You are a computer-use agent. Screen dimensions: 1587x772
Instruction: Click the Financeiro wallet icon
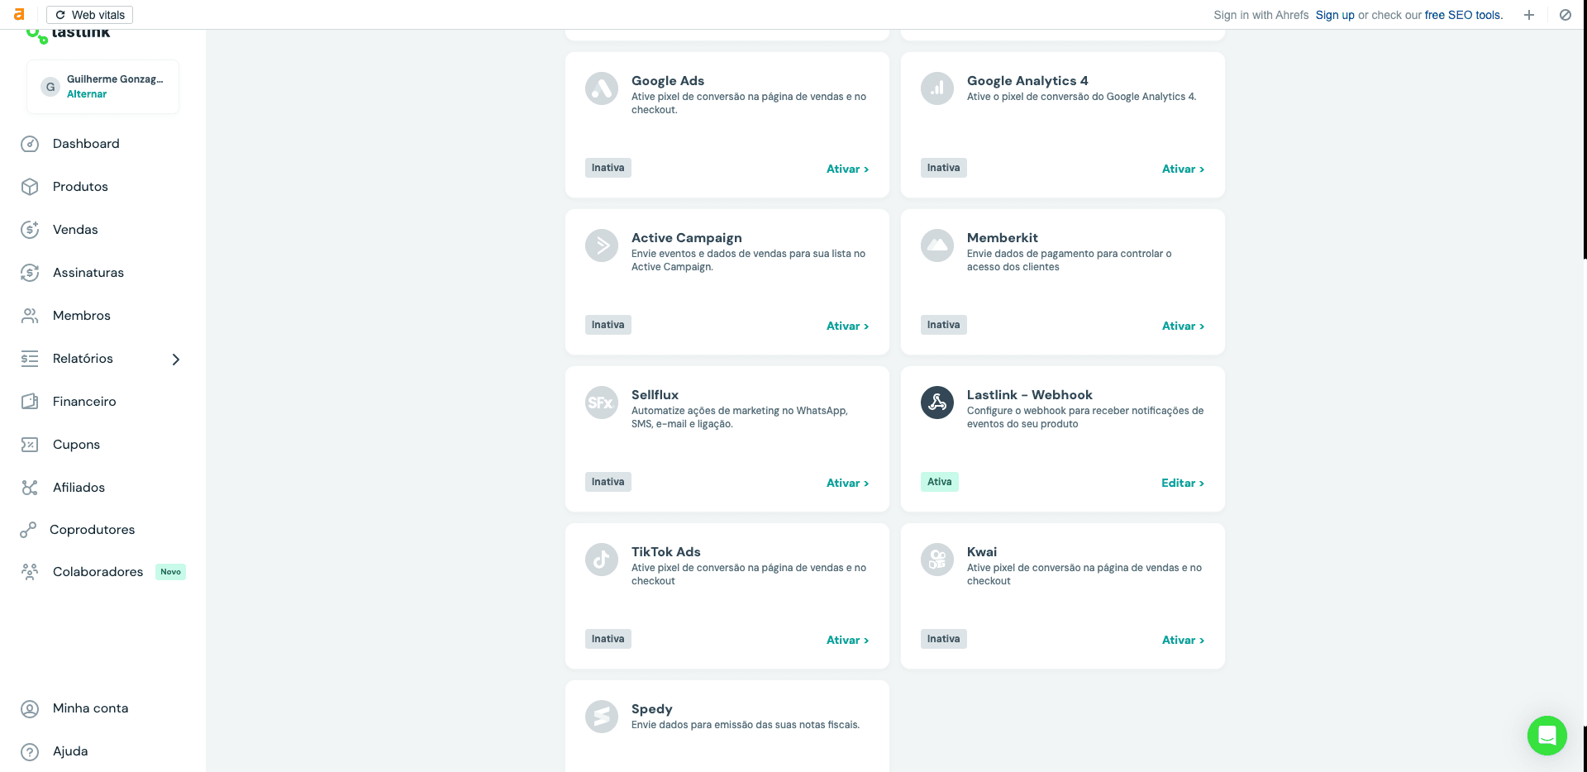(x=30, y=402)
